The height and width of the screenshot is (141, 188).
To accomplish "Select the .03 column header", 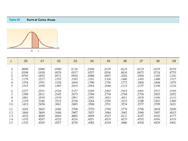I will click(x=75, y=61).
